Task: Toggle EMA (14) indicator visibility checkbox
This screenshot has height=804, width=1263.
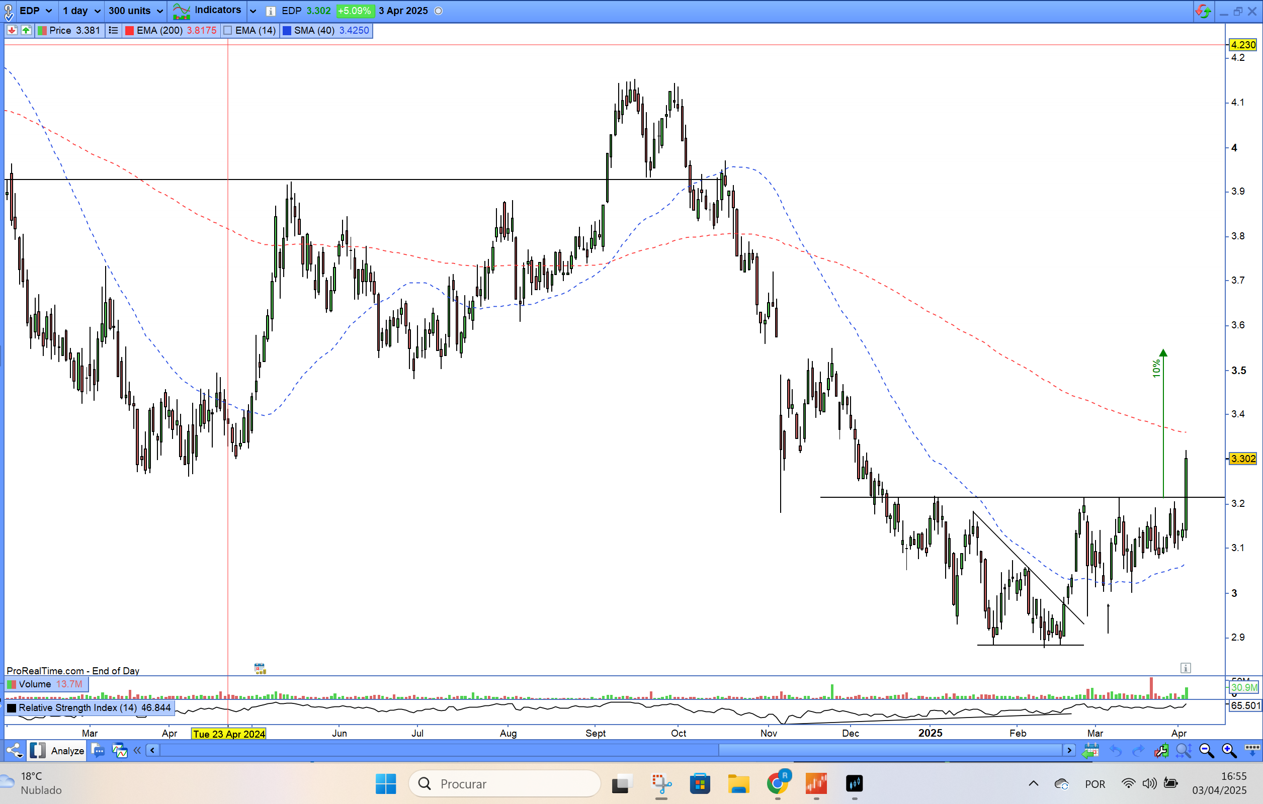Action: 228,30
